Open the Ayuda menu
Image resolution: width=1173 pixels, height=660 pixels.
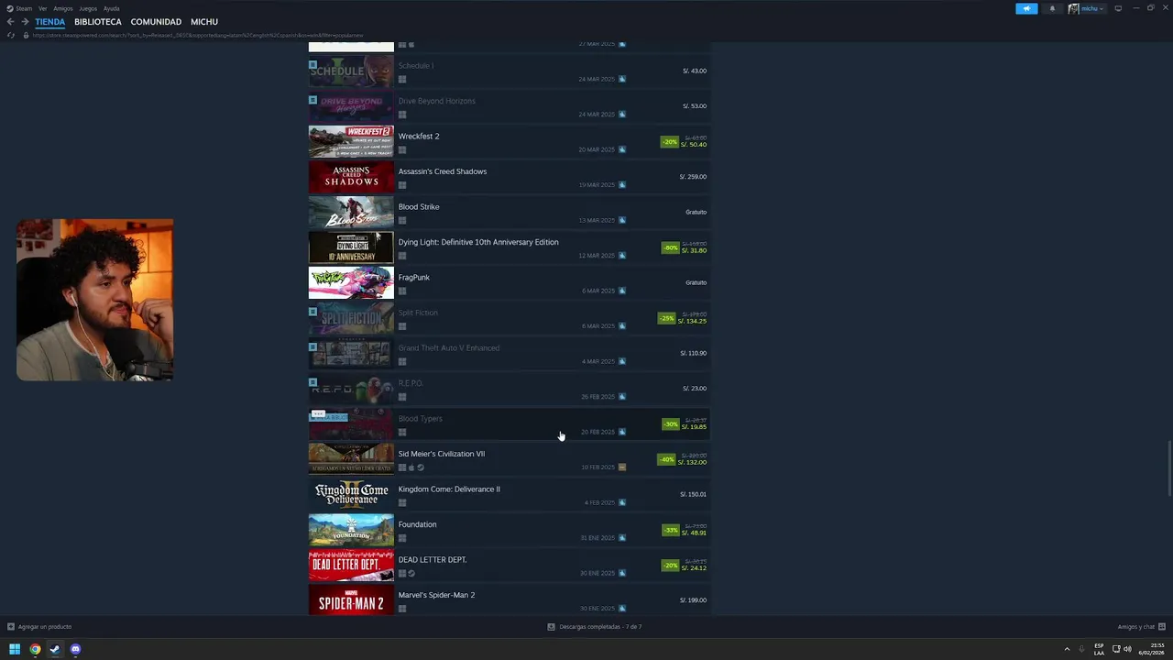pos(112,8)
